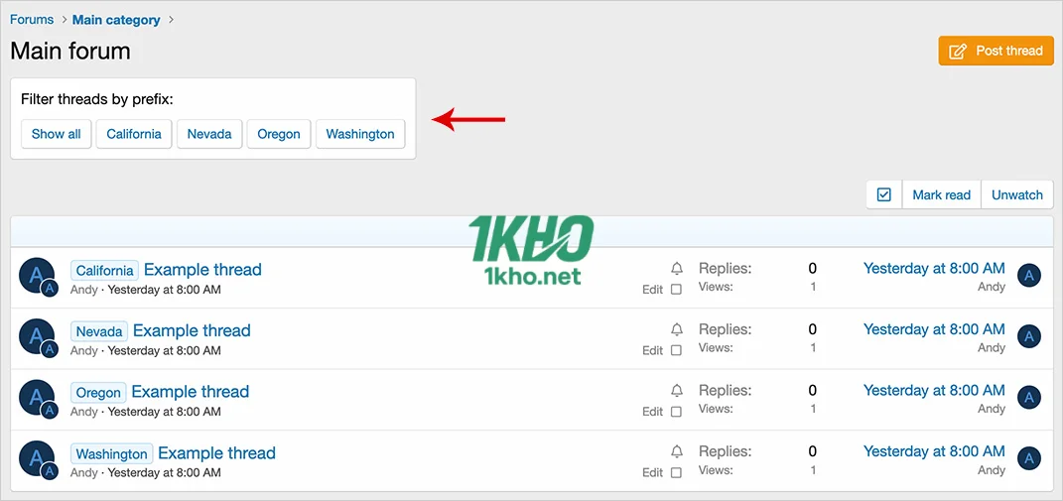
Task: Filter threads by Oregon prefix
Action: 279,134
